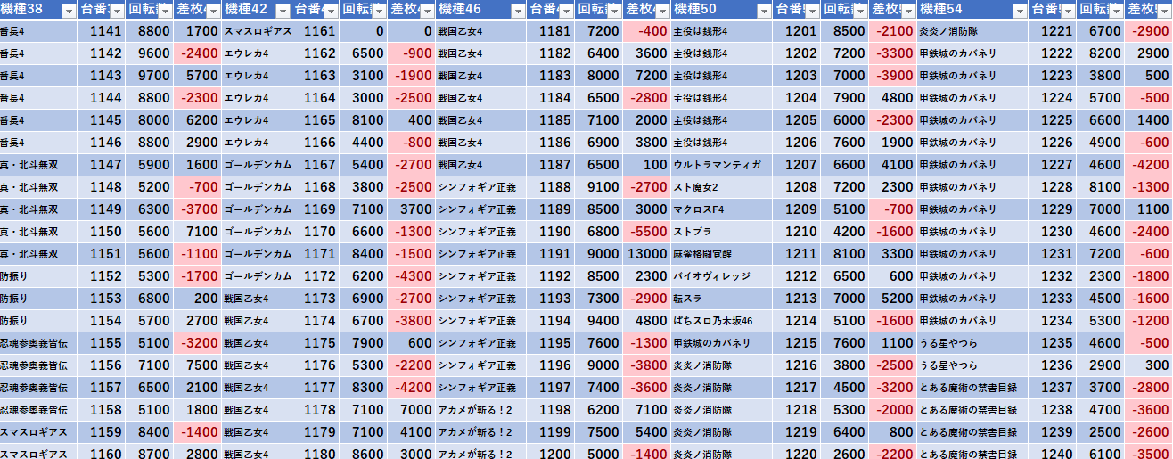Open the 機種54 column filter dropdown
Screen dimensions: 1173x459
coord(1020,11)
